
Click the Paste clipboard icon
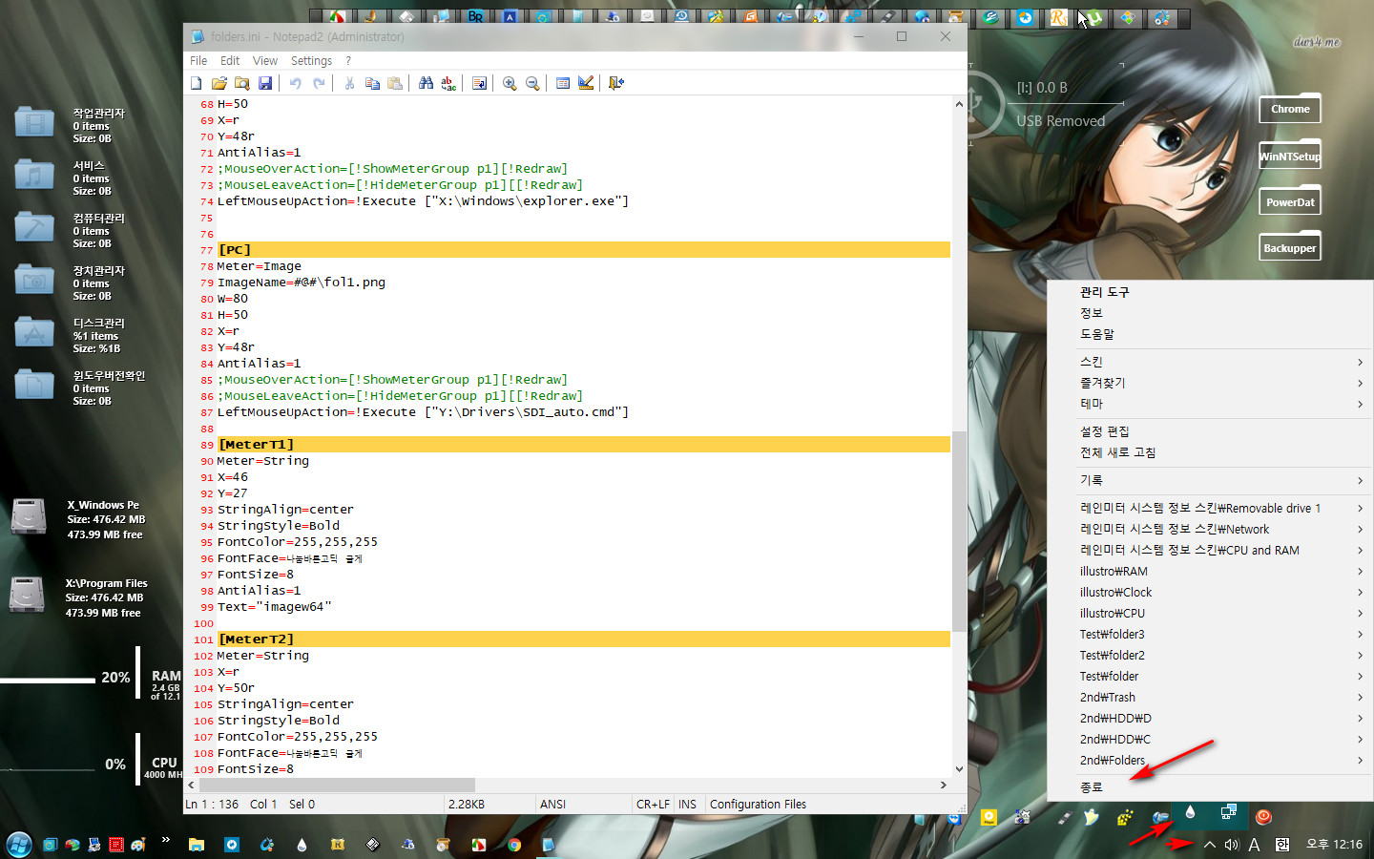pyautogui.click(x=395, y=83)
